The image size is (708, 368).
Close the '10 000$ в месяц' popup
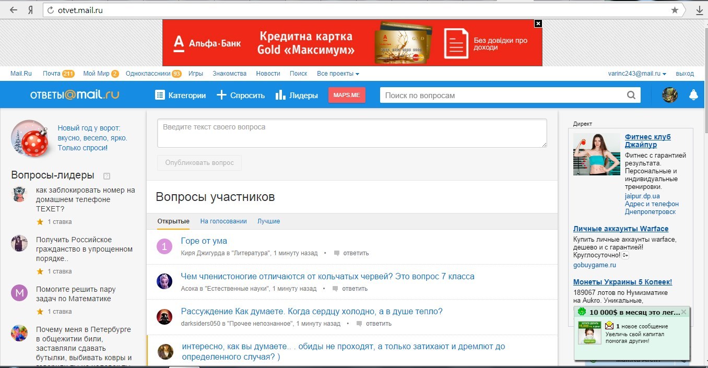point(683,312)
